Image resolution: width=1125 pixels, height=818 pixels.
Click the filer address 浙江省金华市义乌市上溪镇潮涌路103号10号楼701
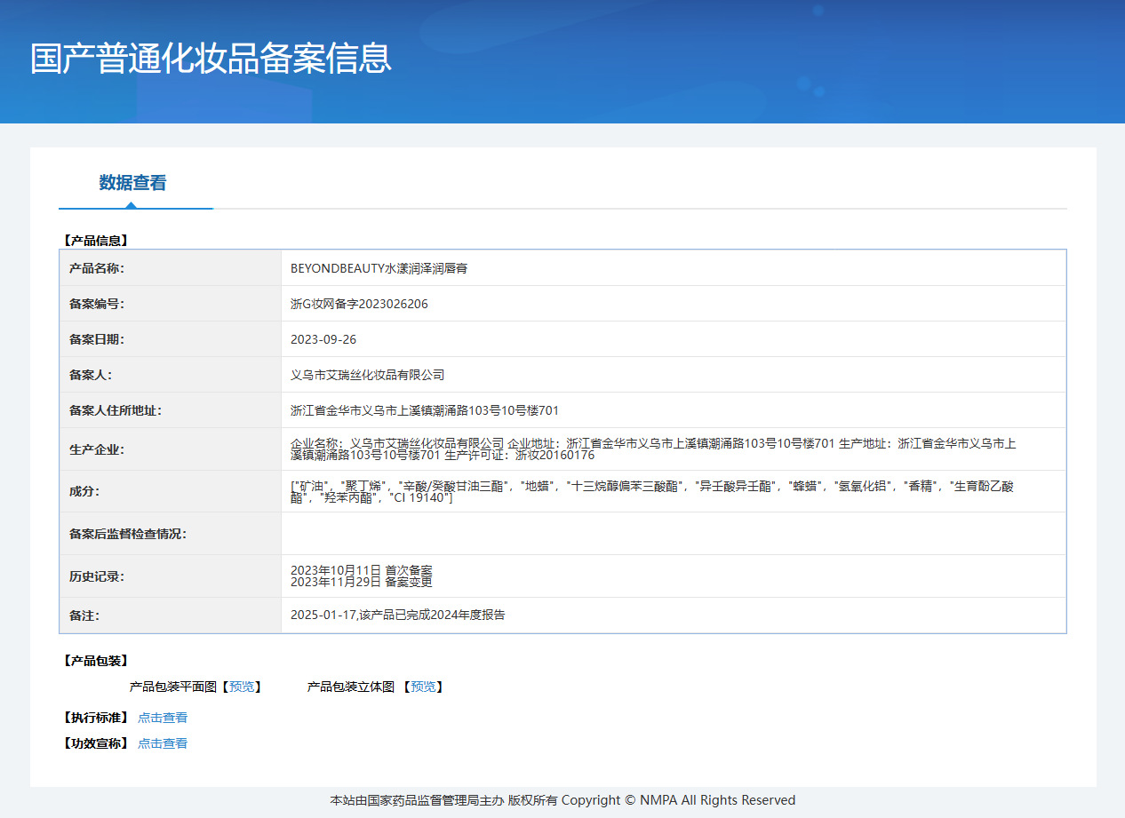tap(425, 410)
